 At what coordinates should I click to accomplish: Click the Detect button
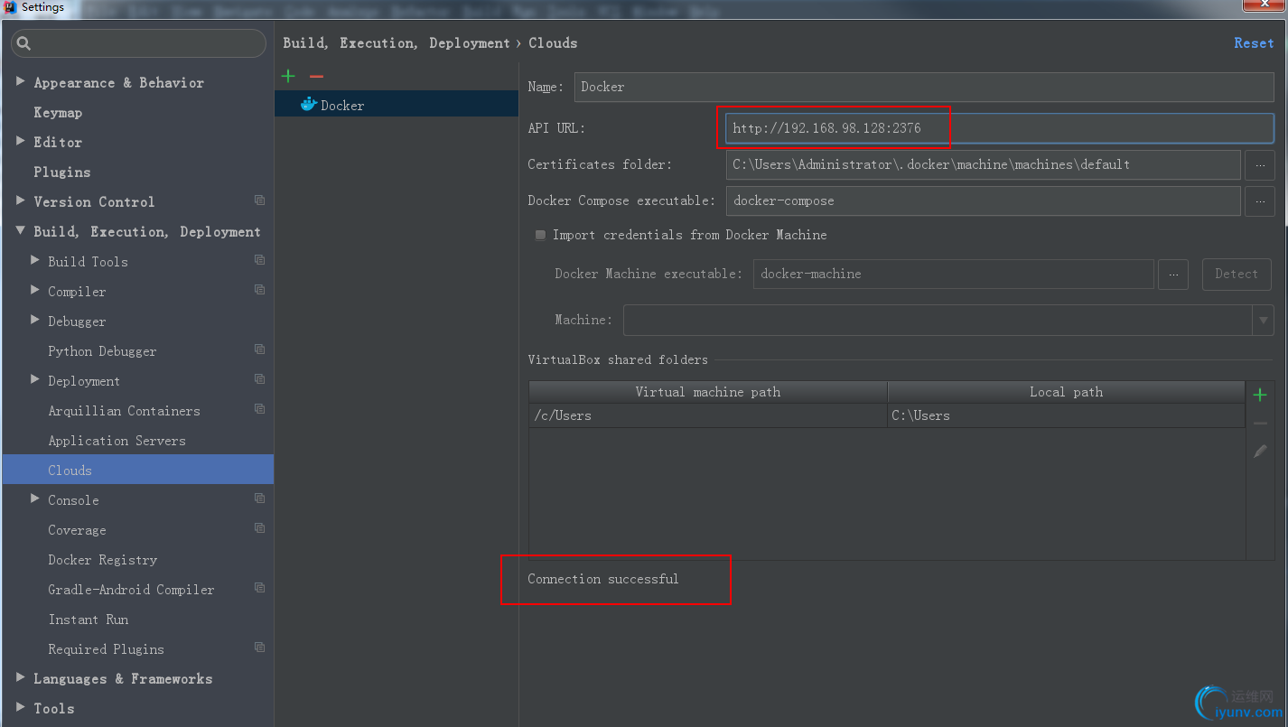[x=1237, y=275]
